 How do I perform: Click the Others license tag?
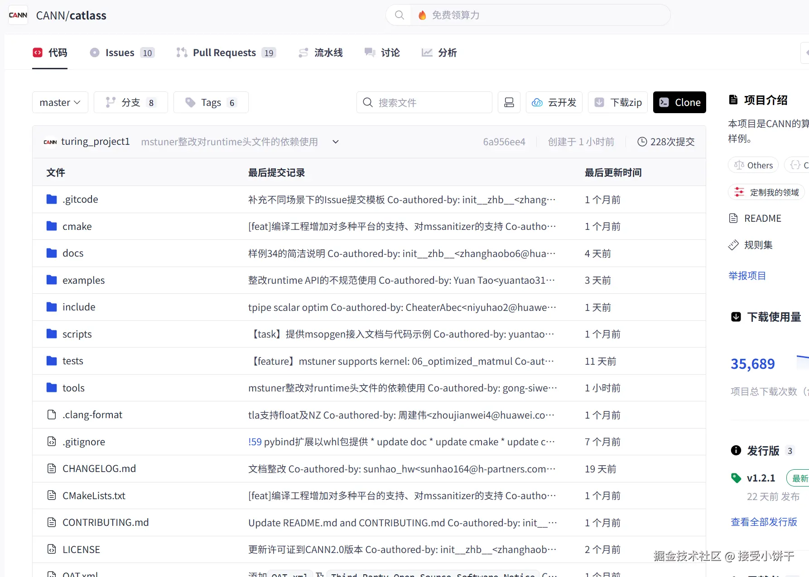pos(753,165)
